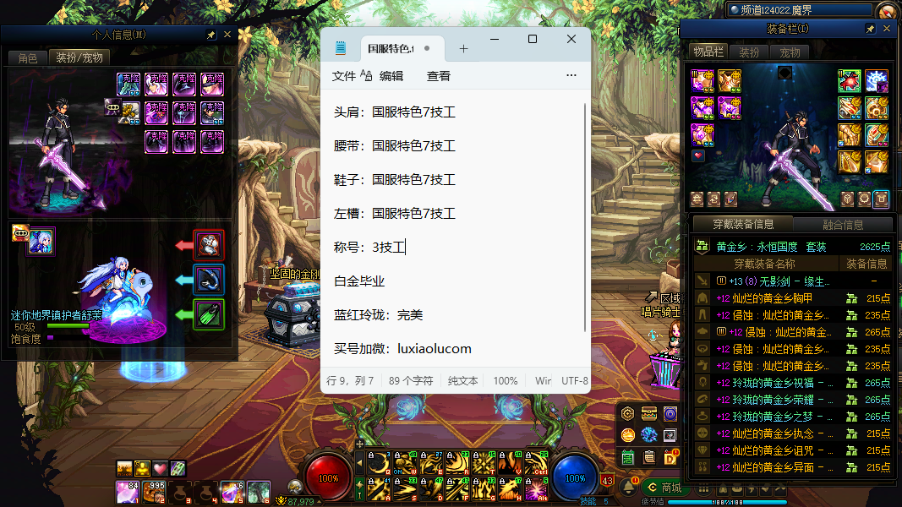Select the pet portrait icon
Viewport: 902px width, 507px height.
(x=41, y=240)
